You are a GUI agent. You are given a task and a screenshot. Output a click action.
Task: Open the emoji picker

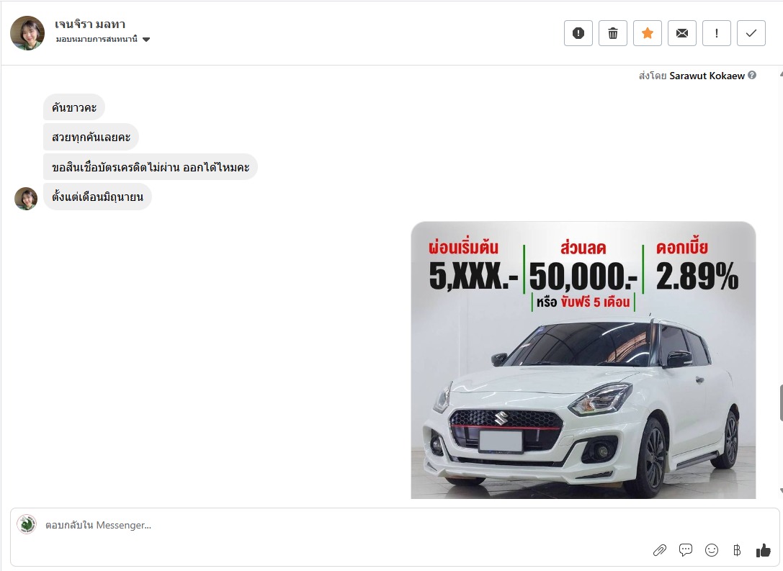[712, 550]
